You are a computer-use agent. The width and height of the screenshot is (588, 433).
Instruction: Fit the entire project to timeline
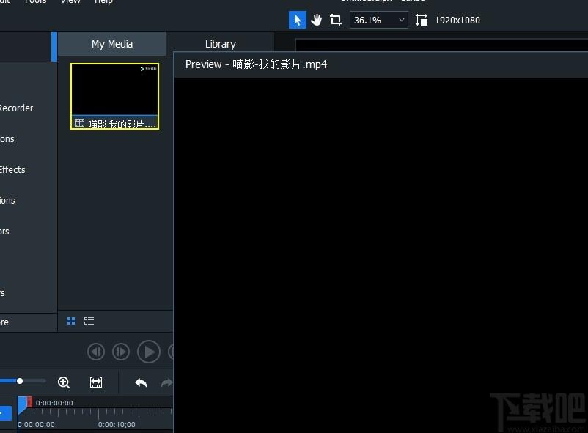(x=96, y=382)
